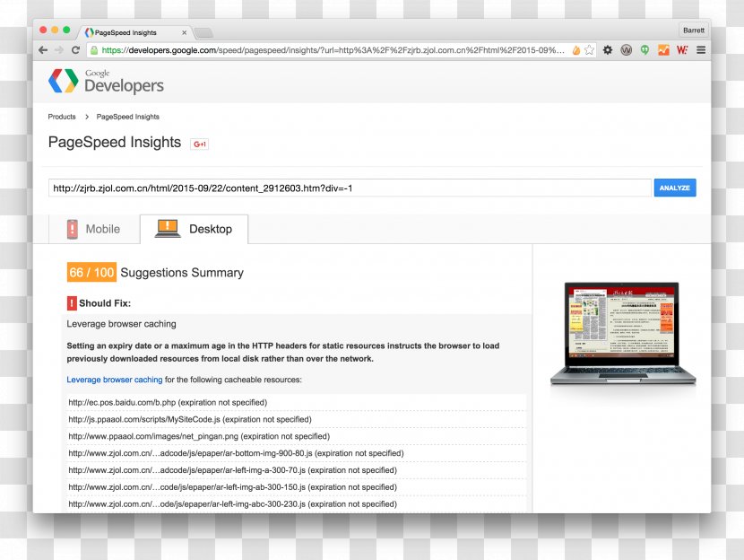This screenshot has width=744, height=560.
Task: Click the browser address bar URL
Action: coord(333,50)
